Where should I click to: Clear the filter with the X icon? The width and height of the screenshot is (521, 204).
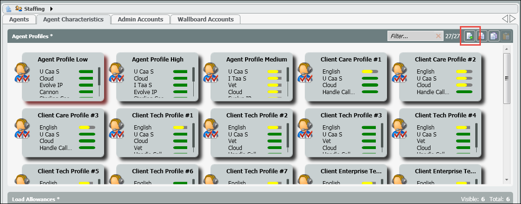coord(438,36)
